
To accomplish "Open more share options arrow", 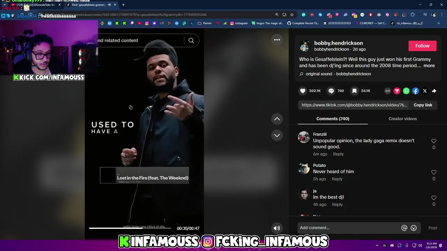I will [x=434, y=91].
